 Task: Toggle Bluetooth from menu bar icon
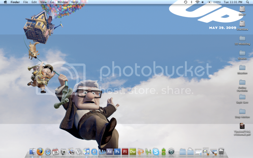pos(191,2)
